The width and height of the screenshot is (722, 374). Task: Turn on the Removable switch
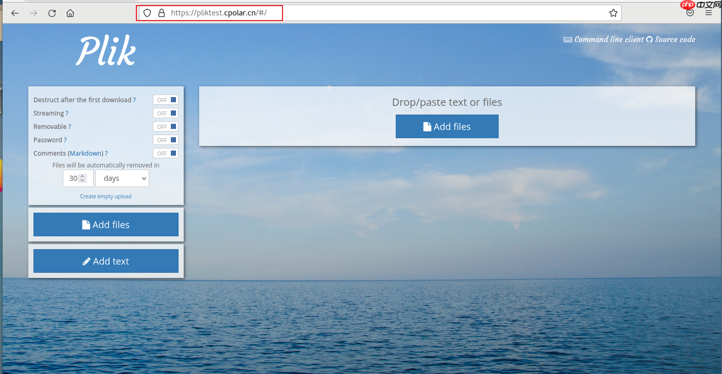pyautogui.click(x=166, y=126)
